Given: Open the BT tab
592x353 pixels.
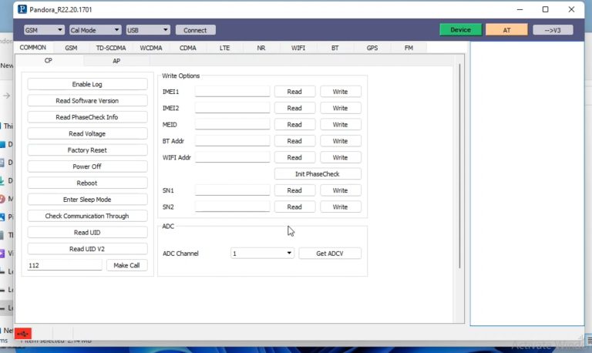Looking at the screenshot, I should [335, 48].
